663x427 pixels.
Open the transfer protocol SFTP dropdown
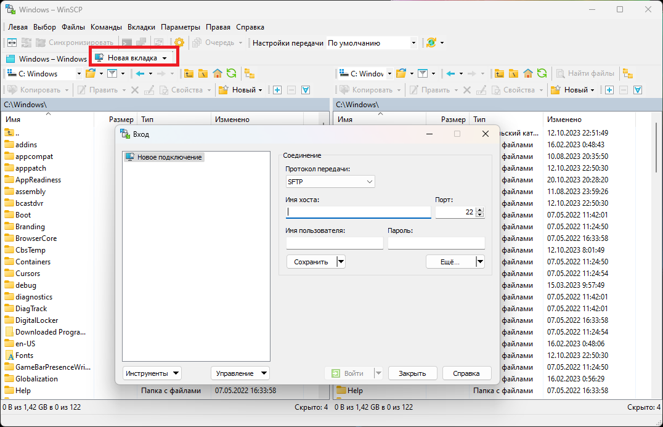pyautogui.click(x=330, y=182)
